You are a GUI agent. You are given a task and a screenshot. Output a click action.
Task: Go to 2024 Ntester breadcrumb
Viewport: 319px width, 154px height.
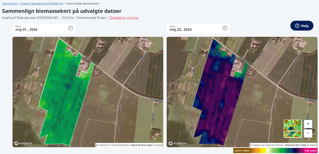pyautogui.click(x=10, y=3)
